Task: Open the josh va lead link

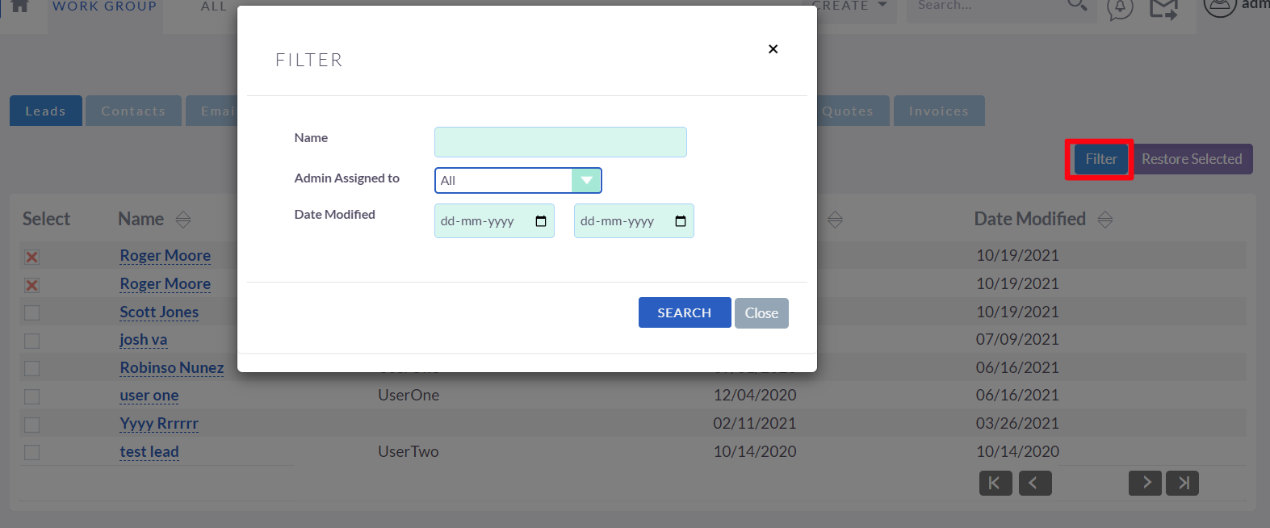Action: tap(144, 339)
